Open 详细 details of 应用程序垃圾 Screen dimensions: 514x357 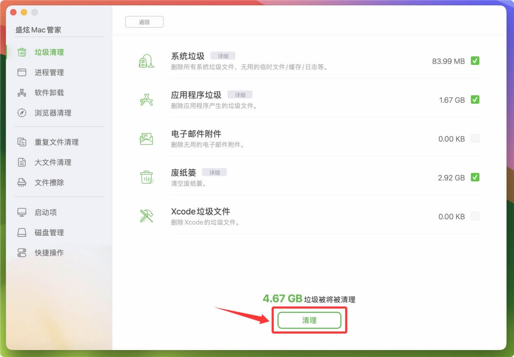240,95
